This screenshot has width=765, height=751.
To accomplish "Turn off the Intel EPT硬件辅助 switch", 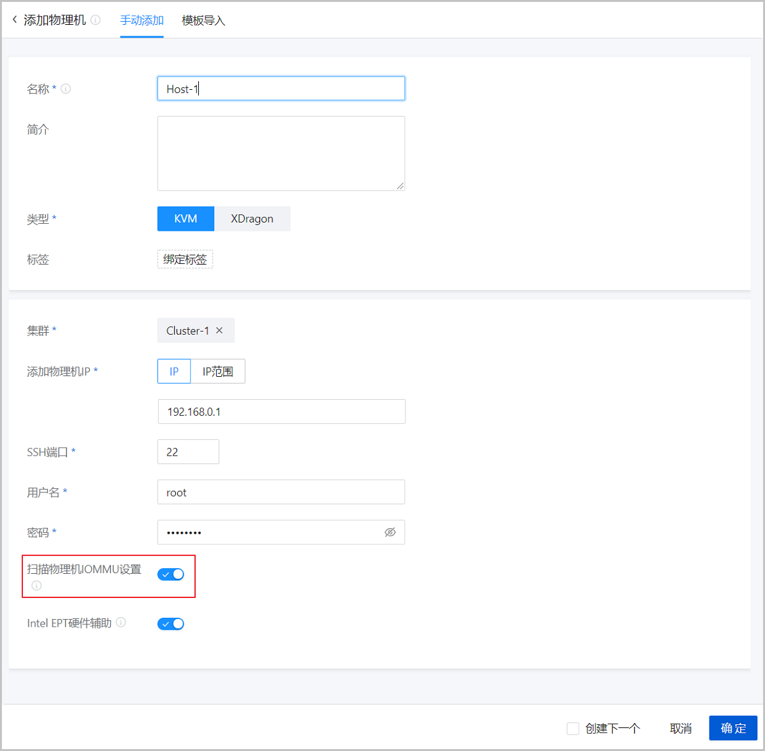I will (x=170, y=623).
